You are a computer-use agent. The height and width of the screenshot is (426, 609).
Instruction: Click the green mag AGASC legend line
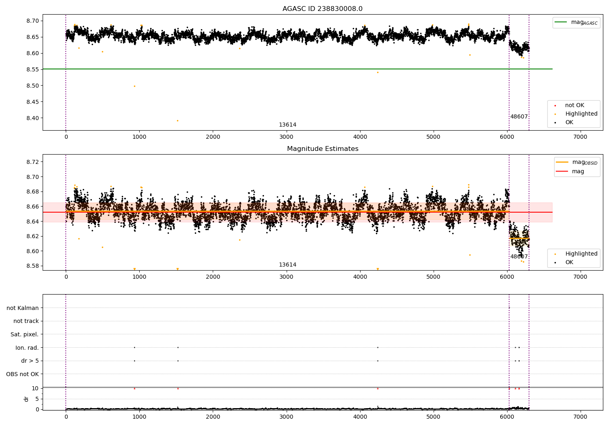(x=561, y=22)
